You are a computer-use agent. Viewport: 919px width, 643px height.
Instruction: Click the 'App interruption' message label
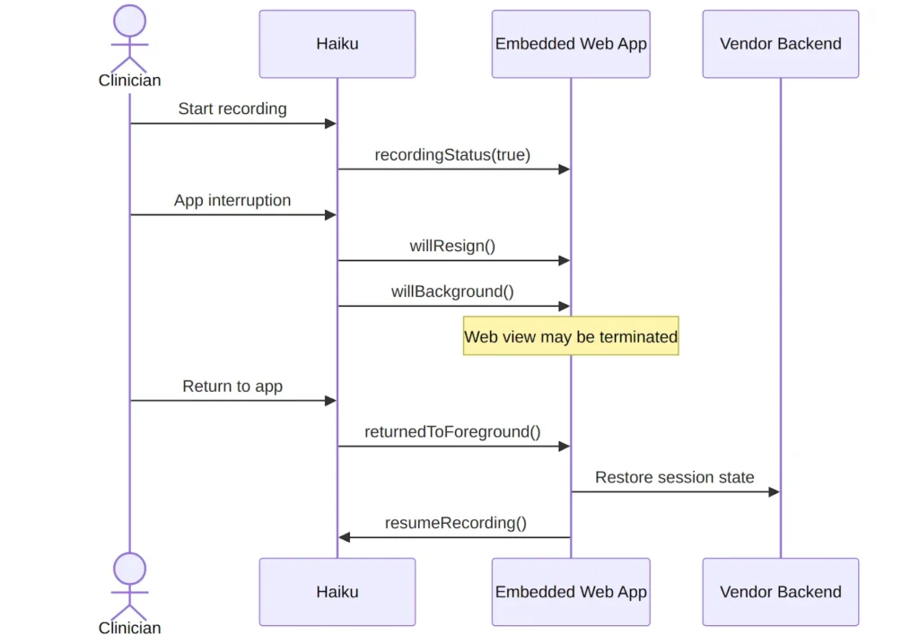coord(232,200)
